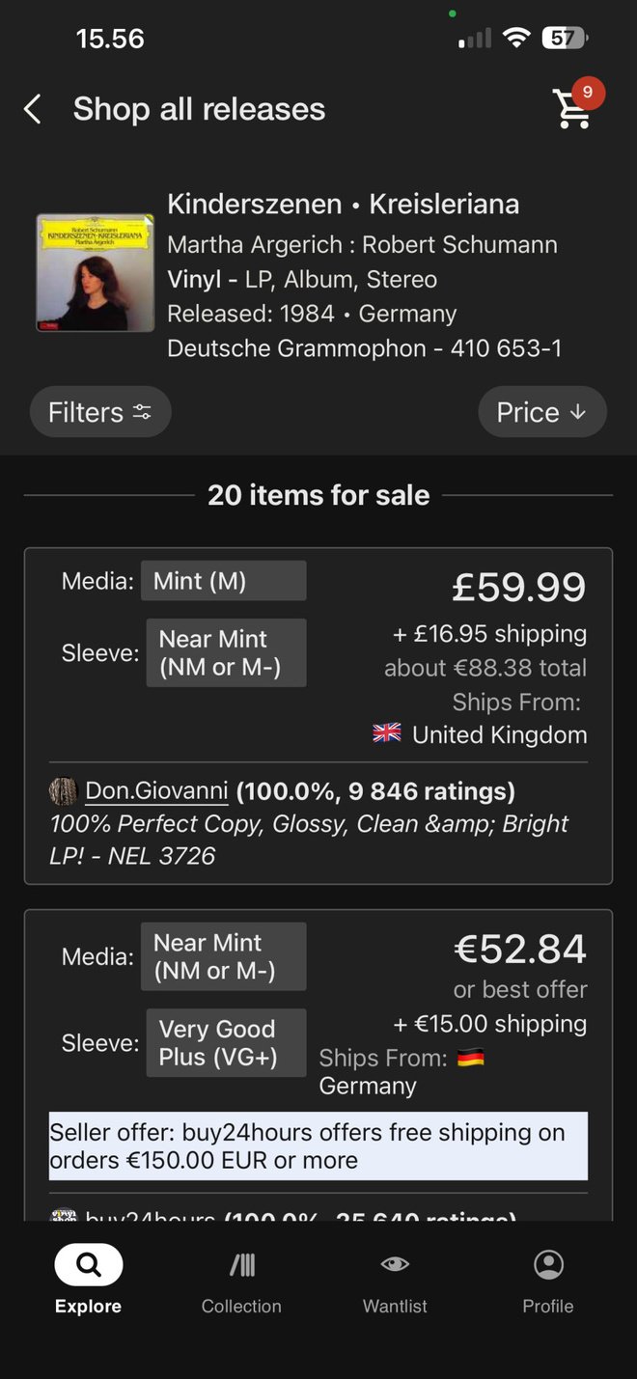637x1379 pixels.
Task: Tap Don.Giovanni seller avatar icon
Action: click(63, 791)
